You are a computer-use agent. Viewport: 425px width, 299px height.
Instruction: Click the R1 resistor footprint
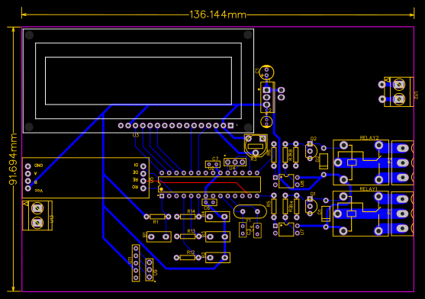157,217
